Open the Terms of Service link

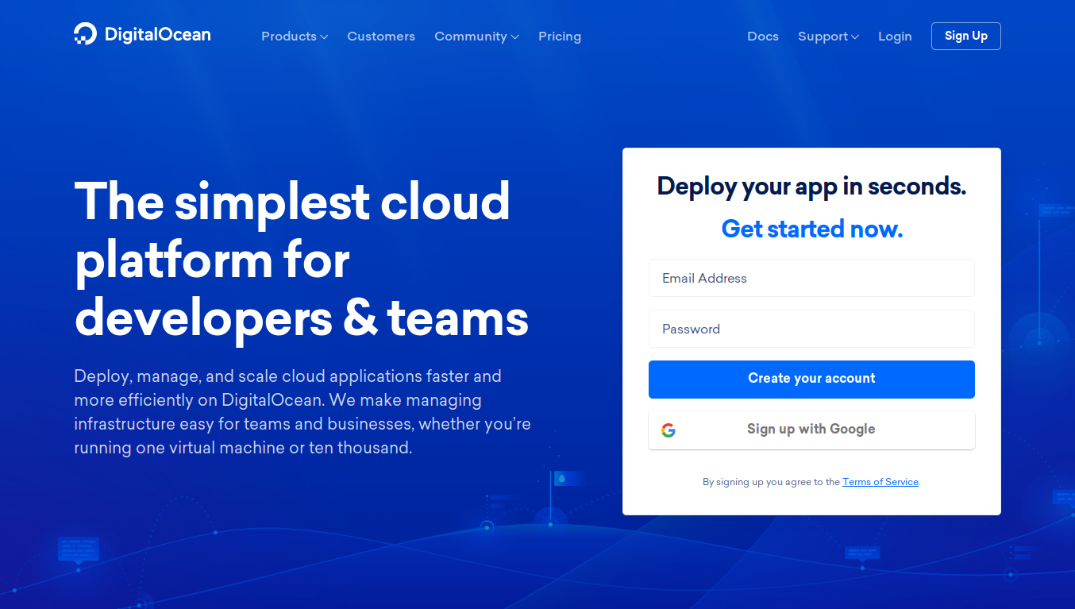(x=880, y=481)
